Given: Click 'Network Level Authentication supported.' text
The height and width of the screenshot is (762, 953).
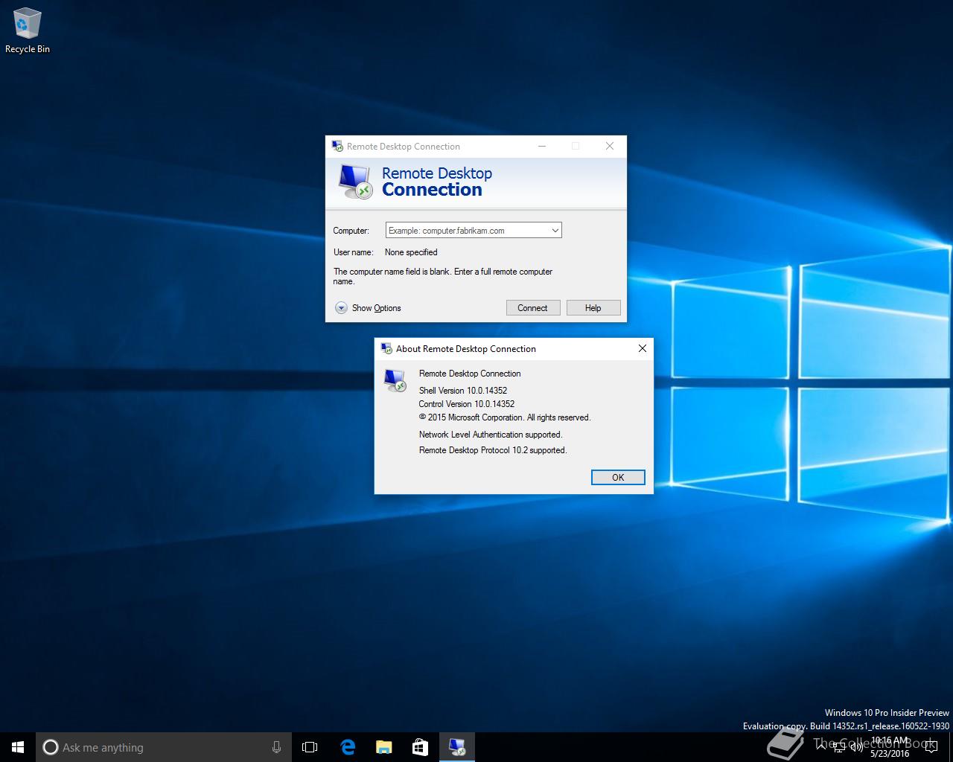Looking at the screenshot, I should (x=491, y=435).
